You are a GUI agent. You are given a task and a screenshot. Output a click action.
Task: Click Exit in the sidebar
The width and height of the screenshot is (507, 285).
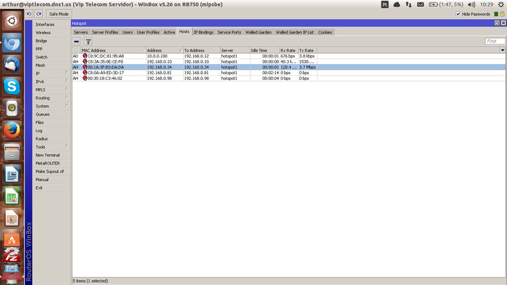pos(51,187)
